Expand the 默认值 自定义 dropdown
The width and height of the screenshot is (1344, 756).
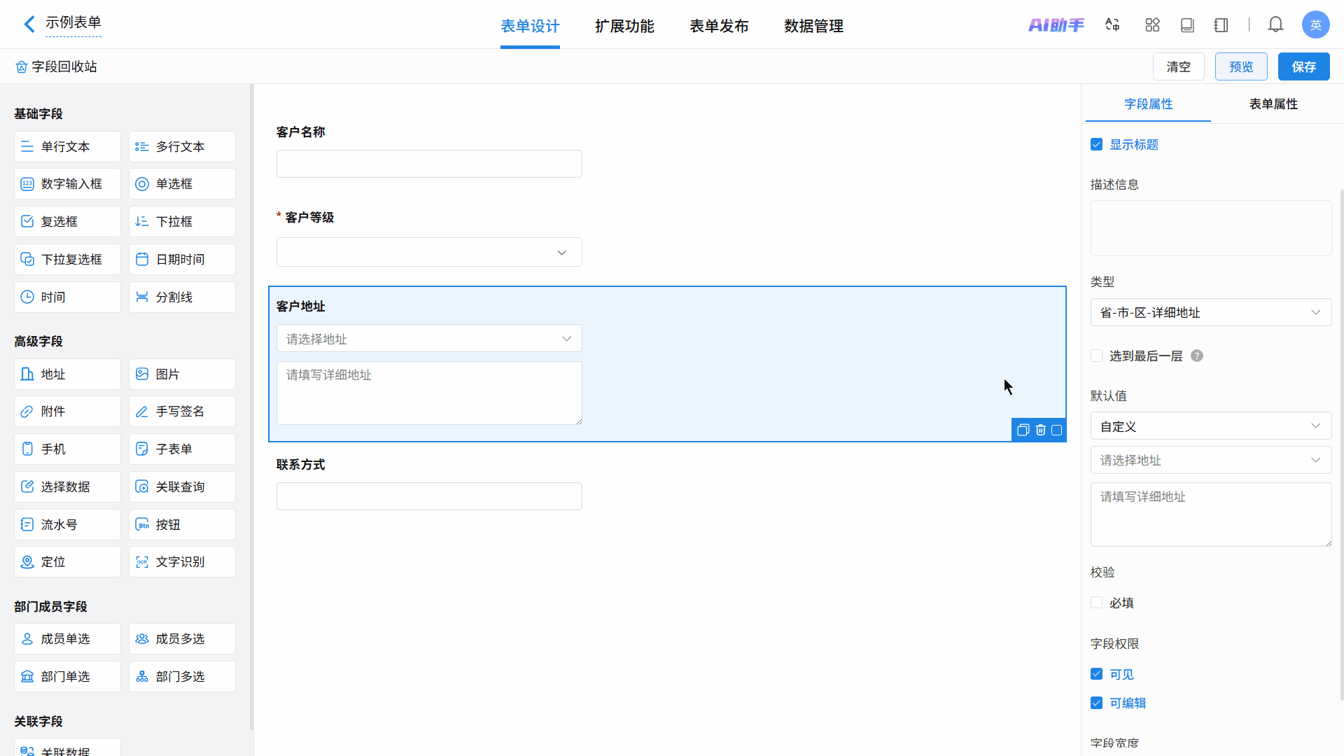pyautogui.click(x=1210, y=426)
